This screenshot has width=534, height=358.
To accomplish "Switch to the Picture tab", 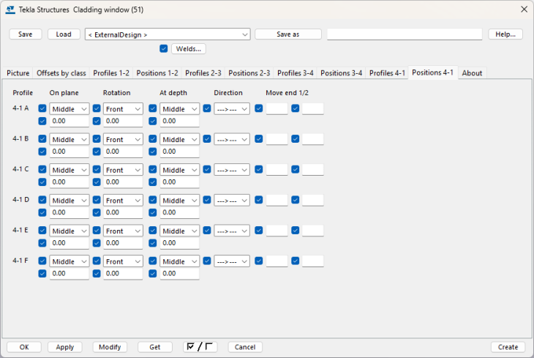I will 18,73.
